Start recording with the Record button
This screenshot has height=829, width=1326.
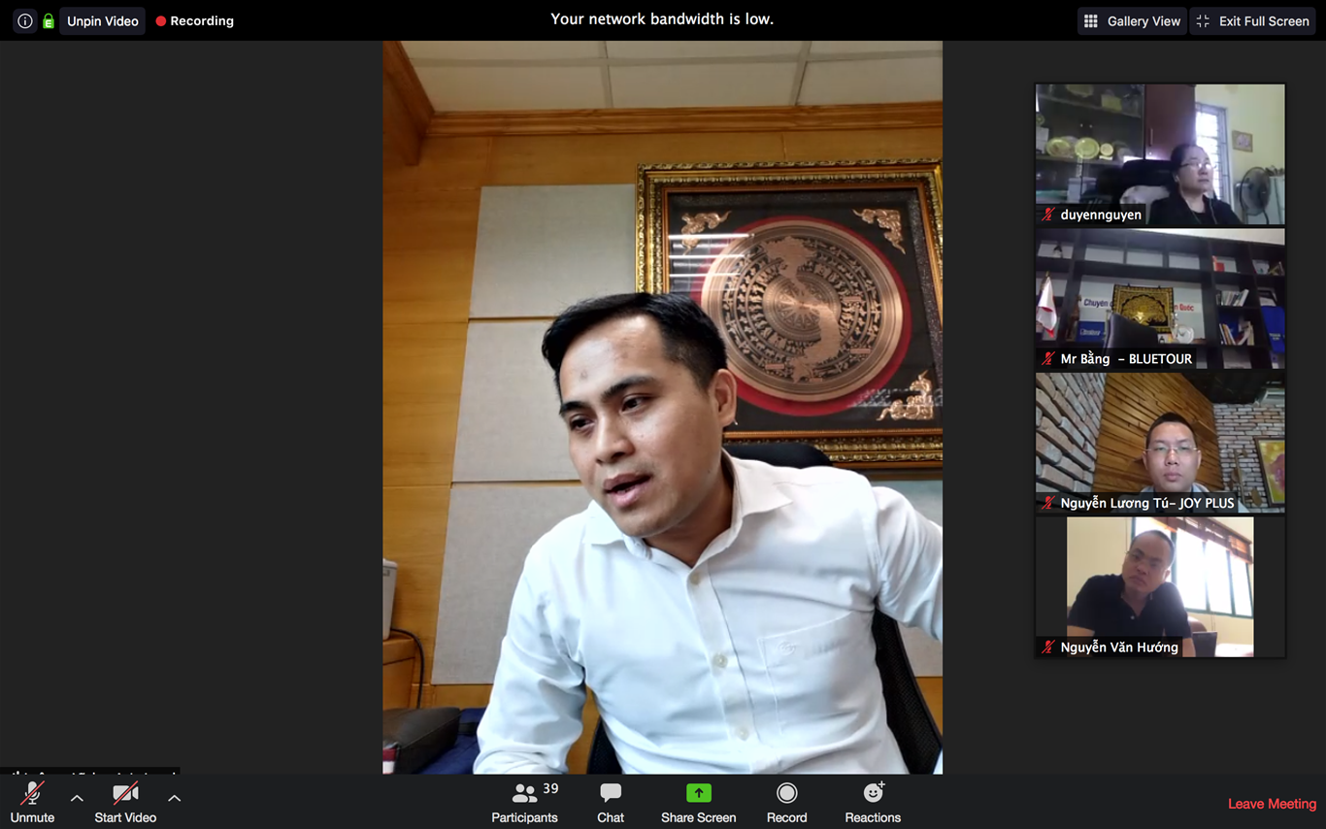[786, 803]
